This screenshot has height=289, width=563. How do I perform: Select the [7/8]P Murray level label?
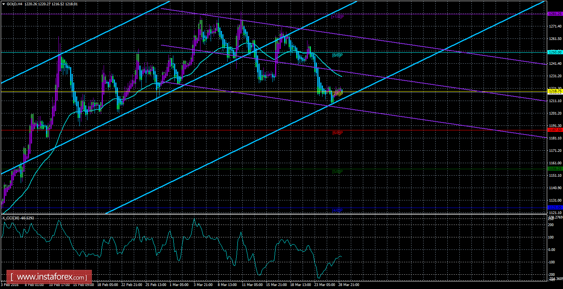click(x=337, y=94)
